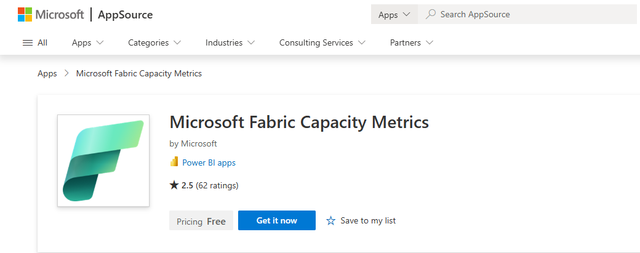This screenshot has height=253, width=640.
Task: Click the search magnifier icon
Action: click(x=431, y=14)
